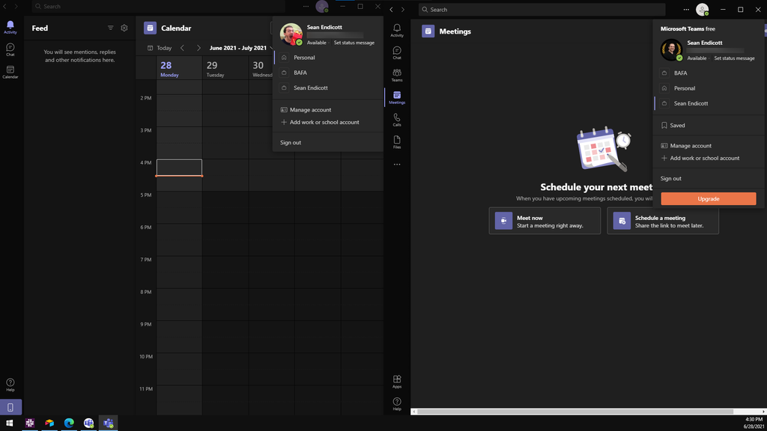Click into the Search bar
Image resolution: width=767 pixels, height=431 pixels.
pos(543,9)
